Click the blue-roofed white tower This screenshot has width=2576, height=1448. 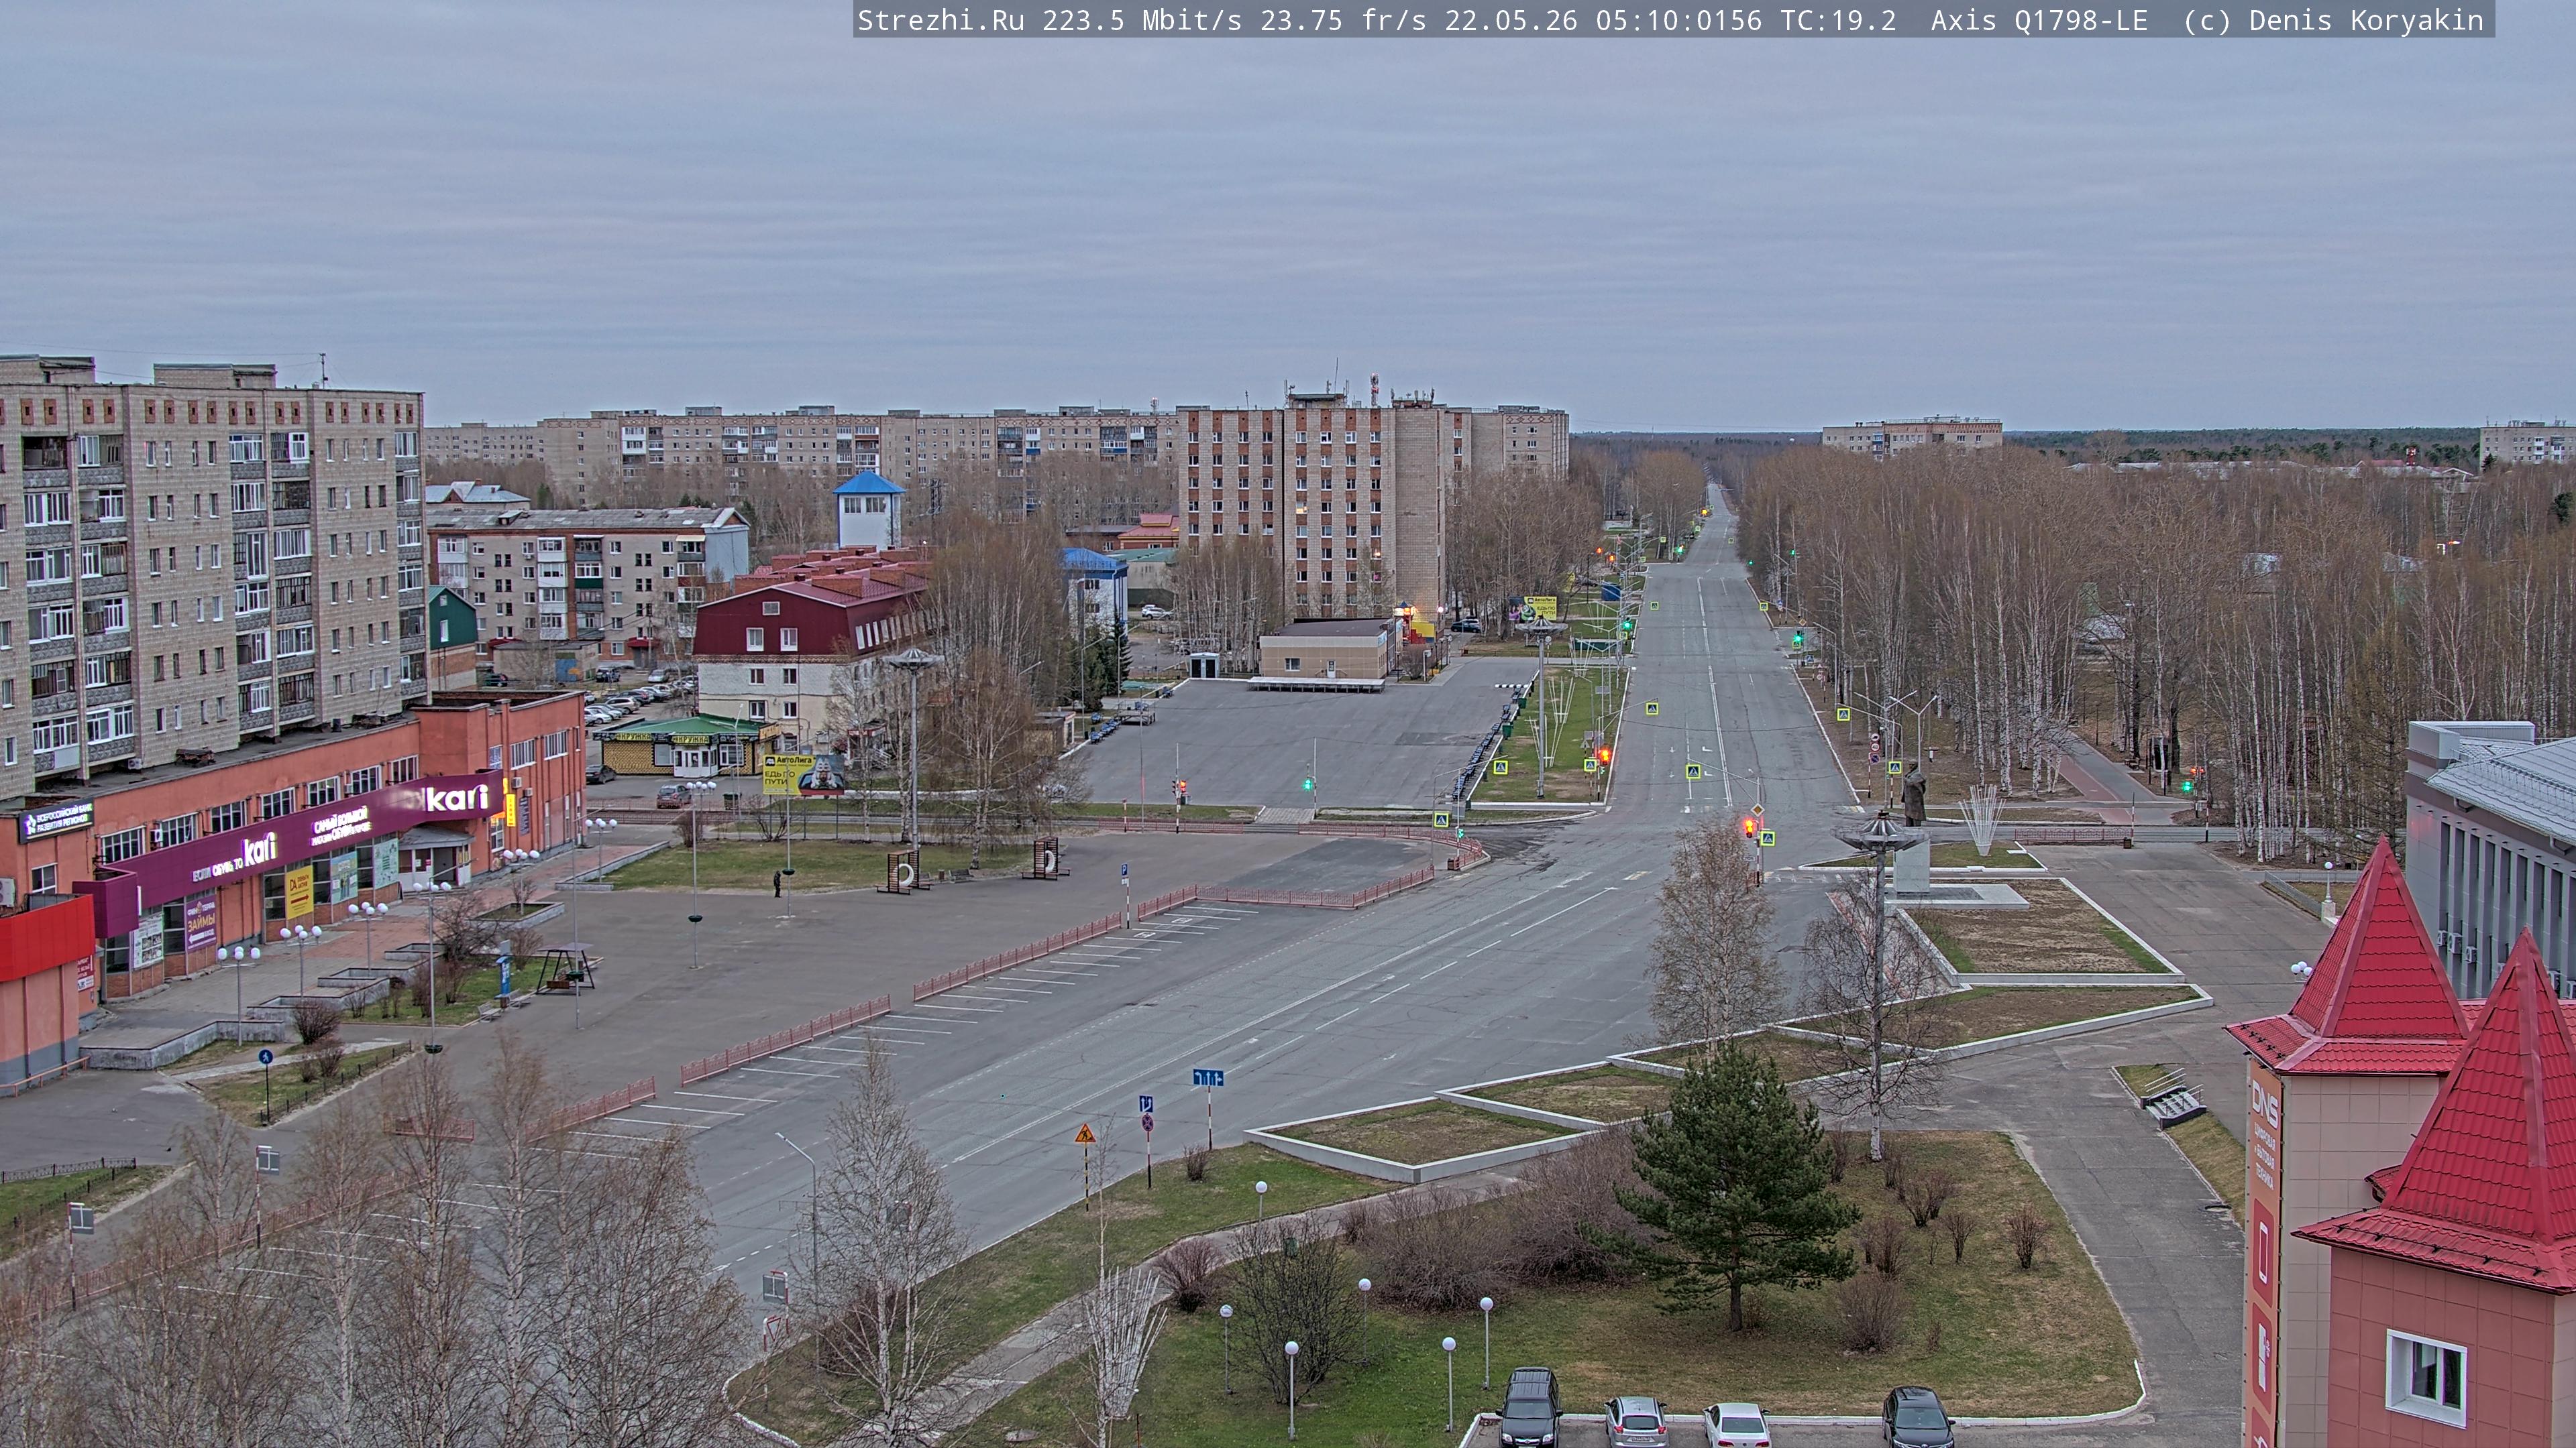[x=869, y=509]
